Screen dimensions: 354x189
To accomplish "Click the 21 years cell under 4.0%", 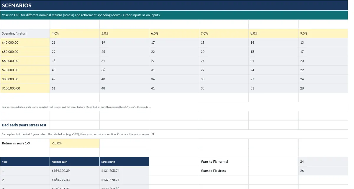I will click(x=75, y=43).
